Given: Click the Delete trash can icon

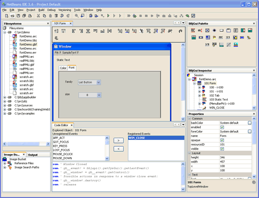Looking at the screenshot, I should click(x=56, y=16).
